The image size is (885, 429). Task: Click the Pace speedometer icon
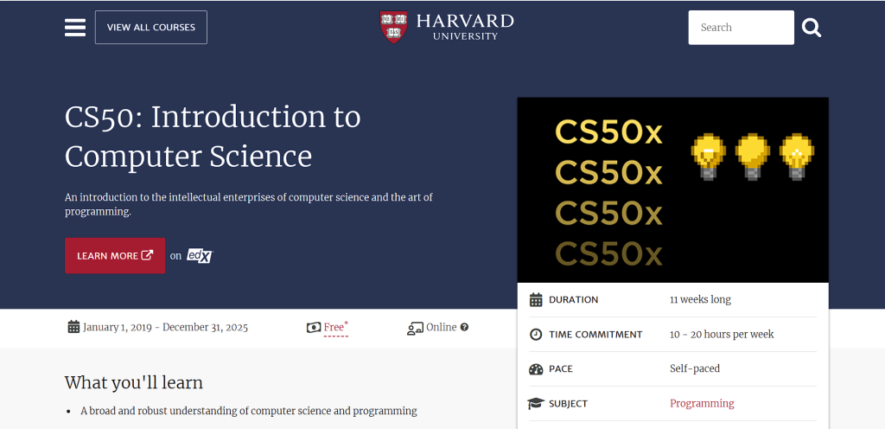tap(536, 369)
